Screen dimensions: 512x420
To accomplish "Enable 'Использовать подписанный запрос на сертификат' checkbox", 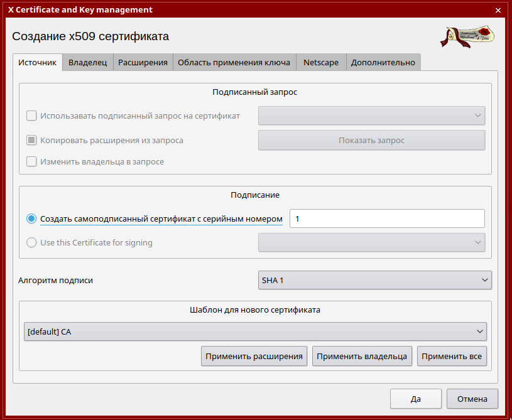I will click(31, 116).
